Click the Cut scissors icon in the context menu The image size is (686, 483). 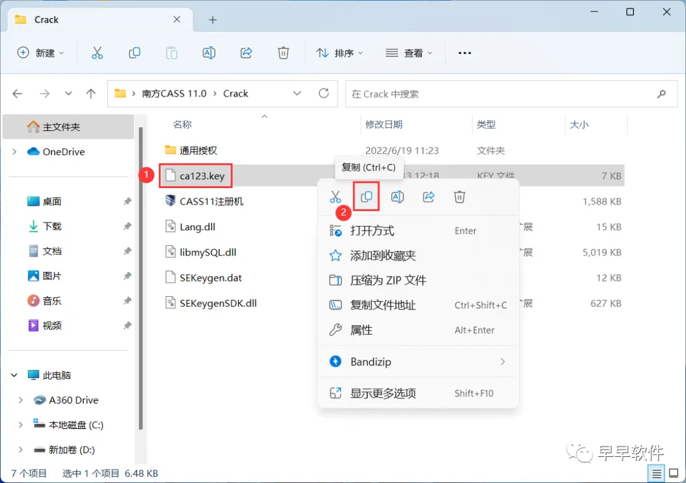click(335, 197)
